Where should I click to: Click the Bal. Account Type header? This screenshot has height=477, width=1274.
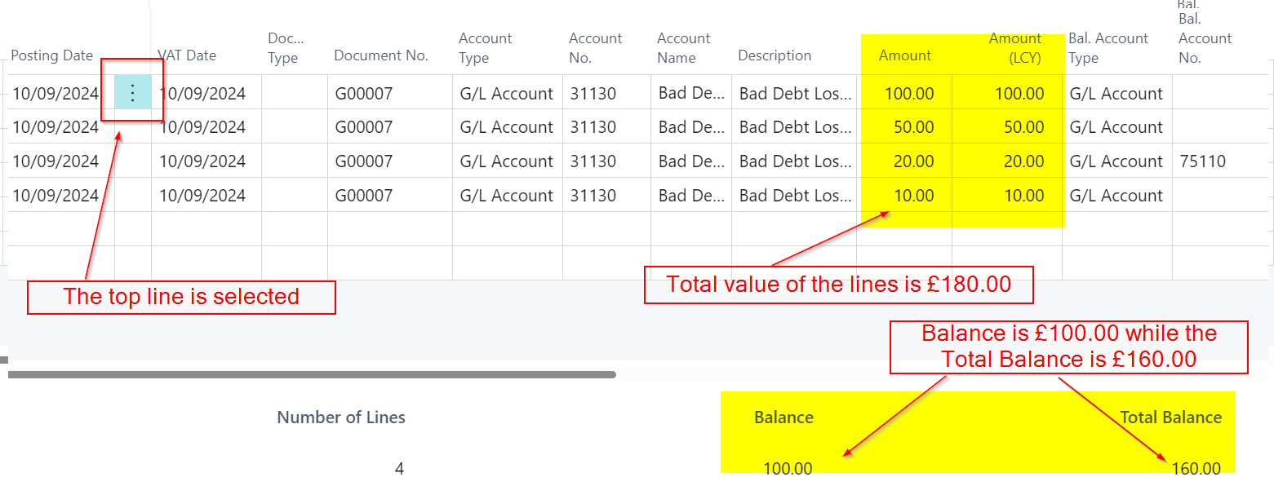pyautogui.click(x=1108, y=48)
